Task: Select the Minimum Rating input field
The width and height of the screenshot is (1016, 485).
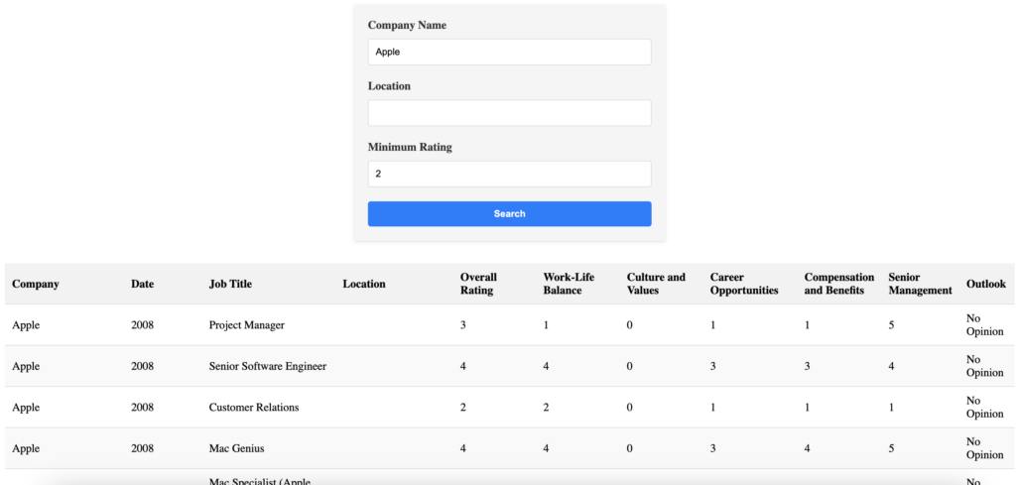Action: (509, 174)
